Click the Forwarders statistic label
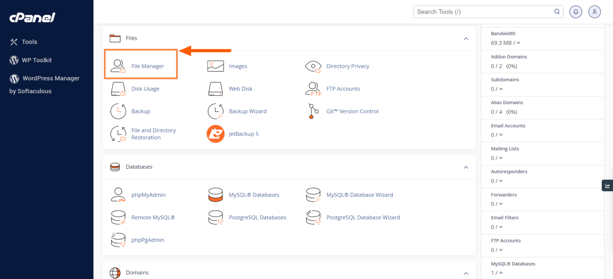613x279 pixels. point(504,194)
